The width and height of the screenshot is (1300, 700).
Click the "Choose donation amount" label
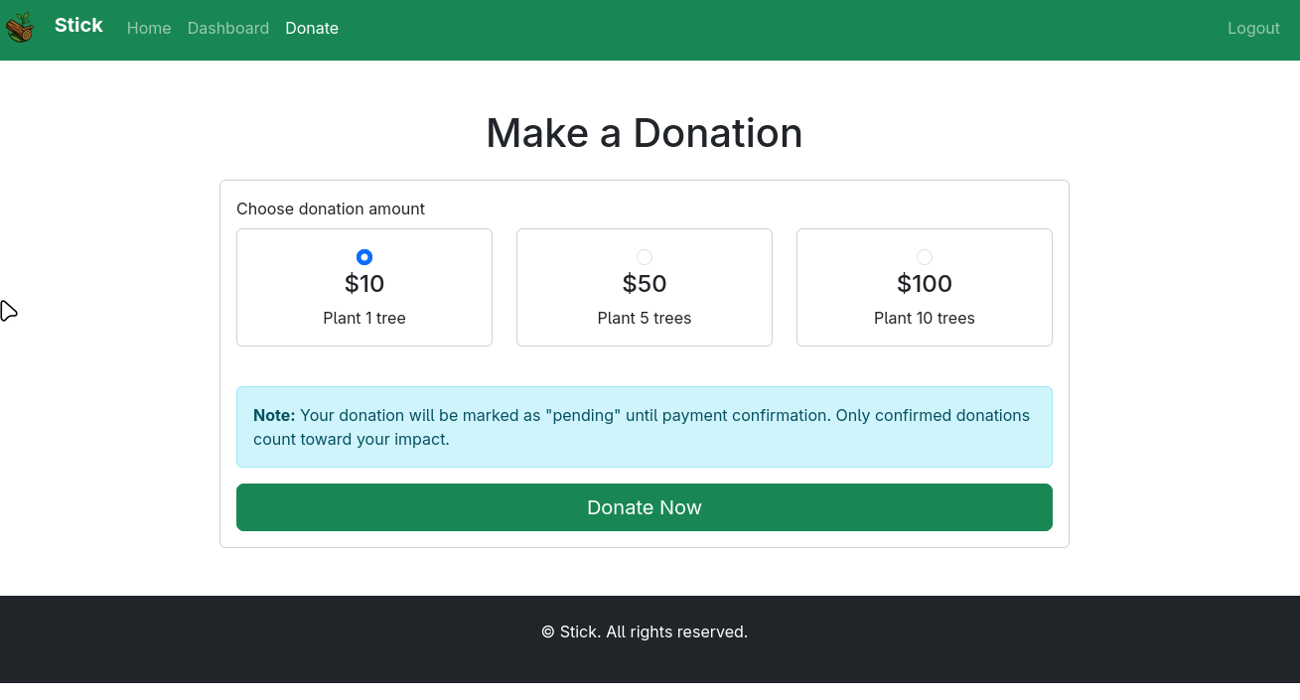(x=331, y=210)
